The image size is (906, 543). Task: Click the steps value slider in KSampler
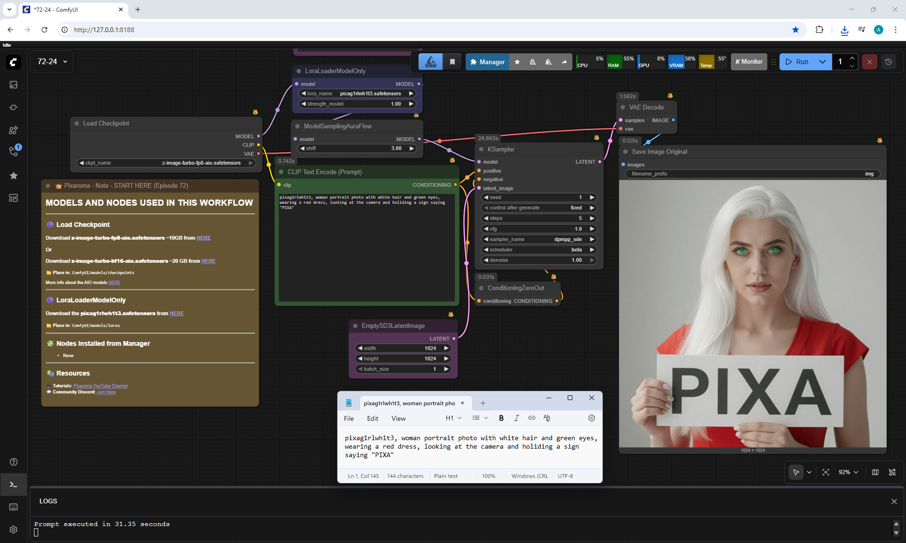(539, 218)
